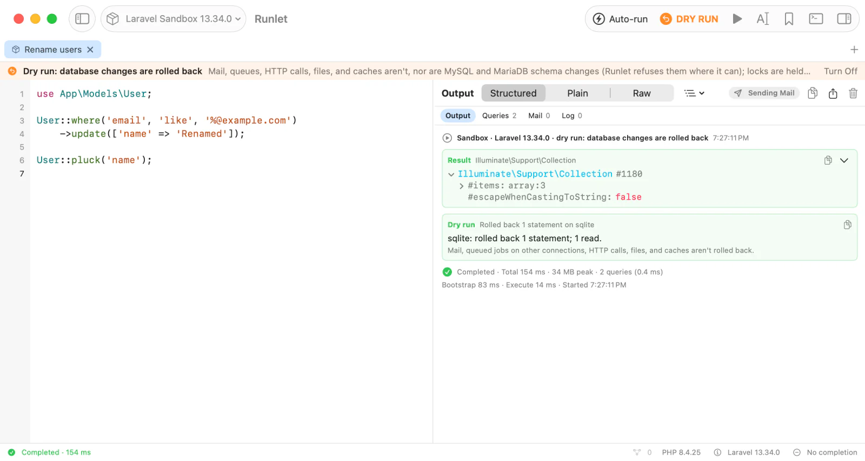Expand the #items array:3 node
The image size is (865, 461).
461,186
